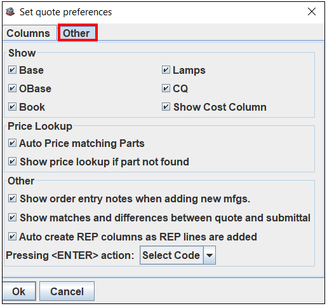This screenshot has height=306, width=327.
Task: Click the application icon in title bar
Action: [x=10, y=12]
